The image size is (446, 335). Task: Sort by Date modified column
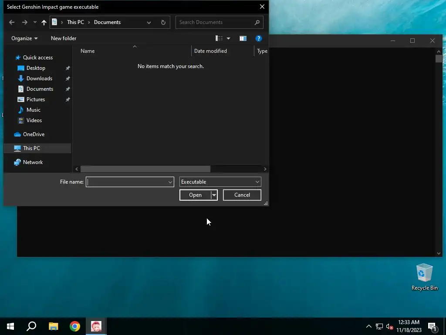point(210,51)
